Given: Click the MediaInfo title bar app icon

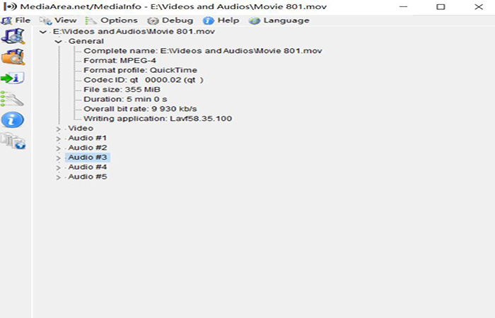Looking at the screenshot, I should click(10, 6).
